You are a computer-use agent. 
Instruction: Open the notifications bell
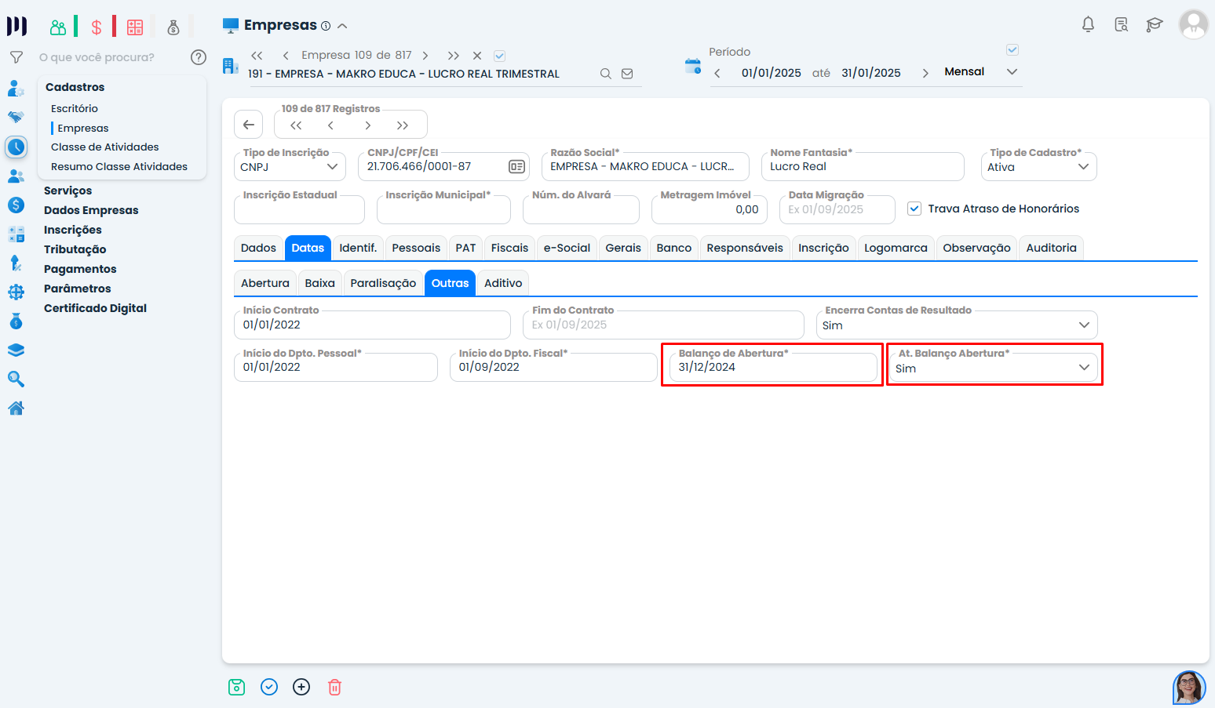pos(1088,24)
